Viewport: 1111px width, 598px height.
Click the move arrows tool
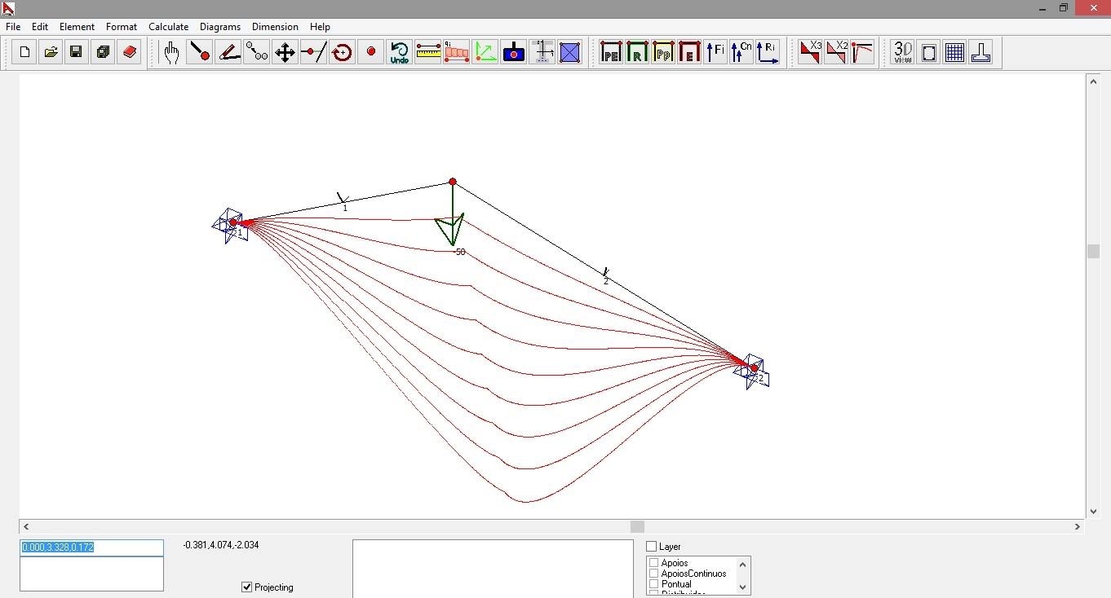pos(285,53)
